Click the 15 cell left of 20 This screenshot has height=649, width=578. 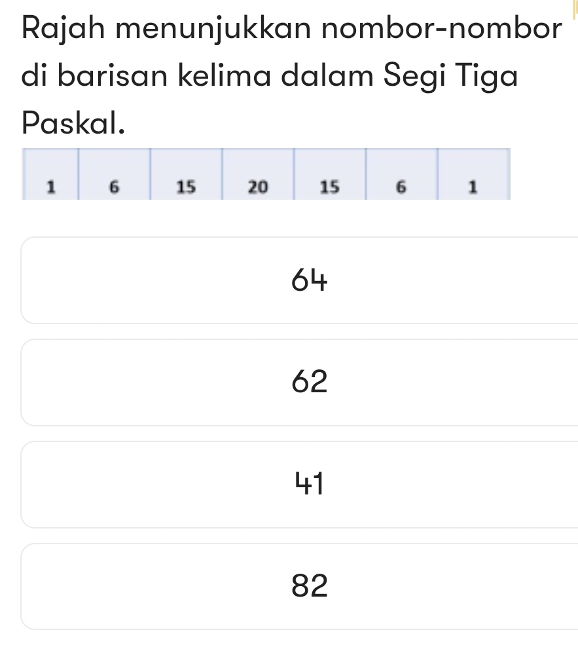pos(186,187)
